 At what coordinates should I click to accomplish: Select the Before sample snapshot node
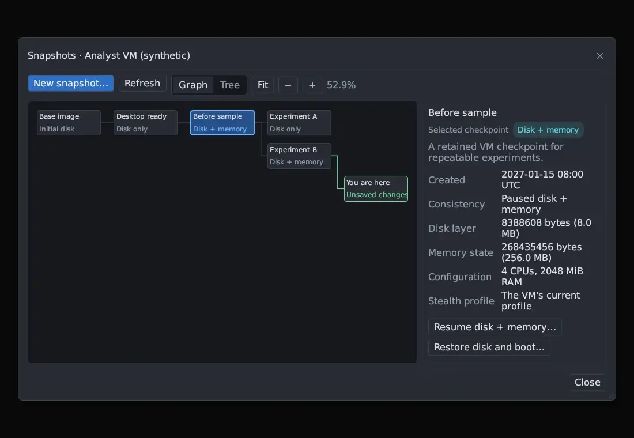click(222, 123)
